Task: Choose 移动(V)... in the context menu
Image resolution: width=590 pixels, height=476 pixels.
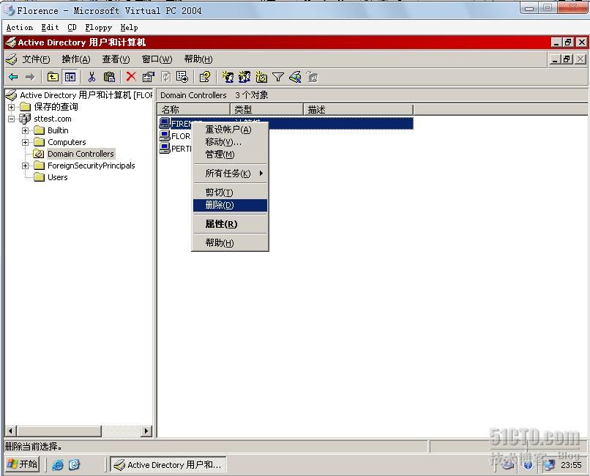Action: (231, 142)
